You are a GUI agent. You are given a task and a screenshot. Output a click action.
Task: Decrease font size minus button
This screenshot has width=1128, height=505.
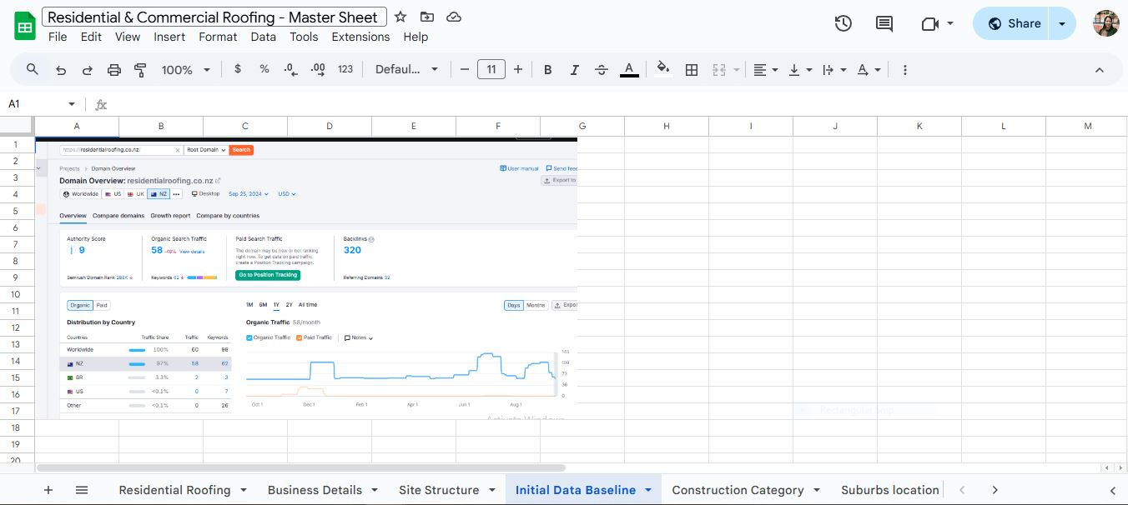click(465, 70)
